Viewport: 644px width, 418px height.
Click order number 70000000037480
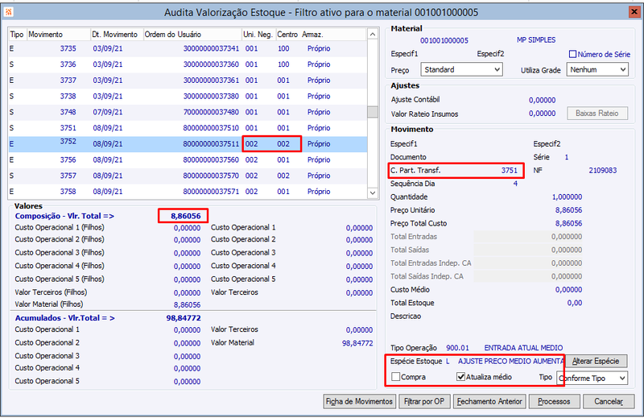(x=211, y=112)
